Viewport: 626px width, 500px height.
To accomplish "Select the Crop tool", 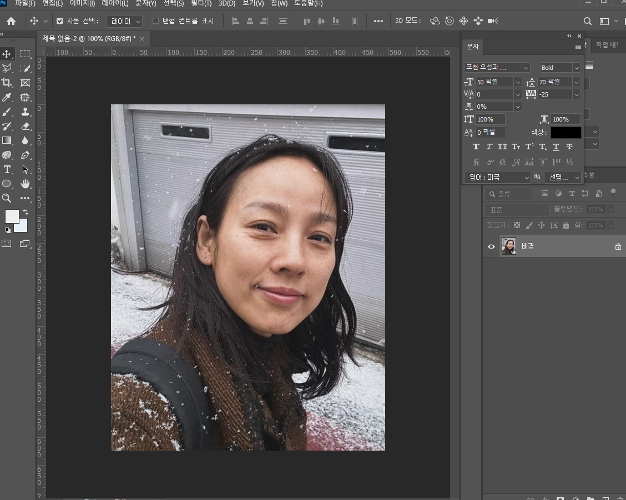I will pyautogui.click(x=7, y=83).
